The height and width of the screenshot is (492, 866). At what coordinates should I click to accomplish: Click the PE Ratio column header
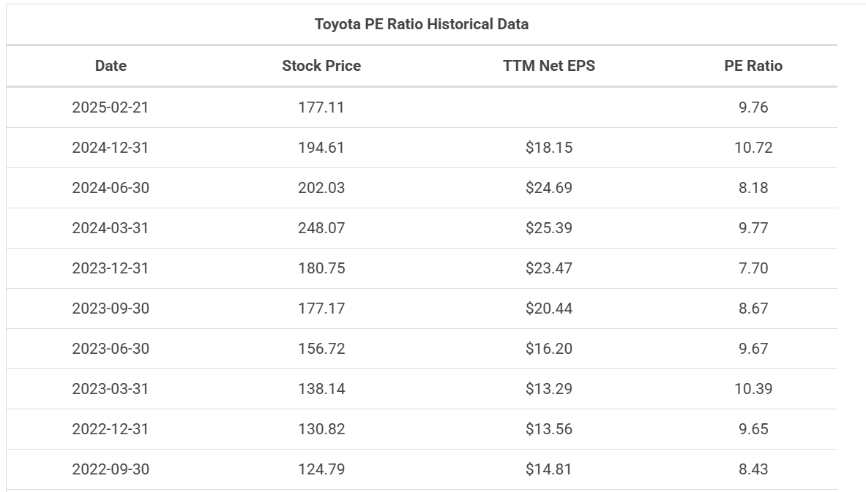(x=753, y=66)
